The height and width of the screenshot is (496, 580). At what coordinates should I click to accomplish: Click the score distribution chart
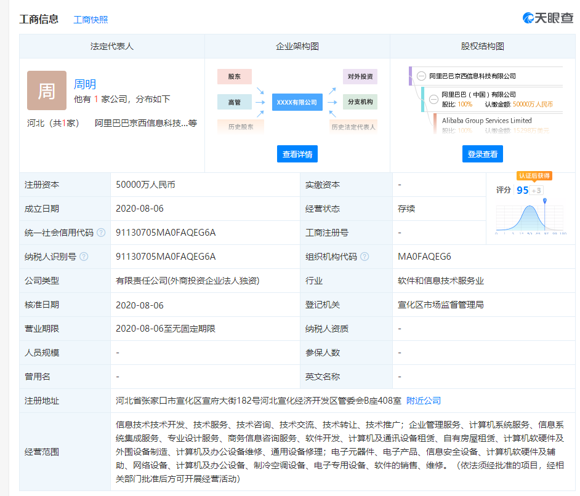click(530, 217)
